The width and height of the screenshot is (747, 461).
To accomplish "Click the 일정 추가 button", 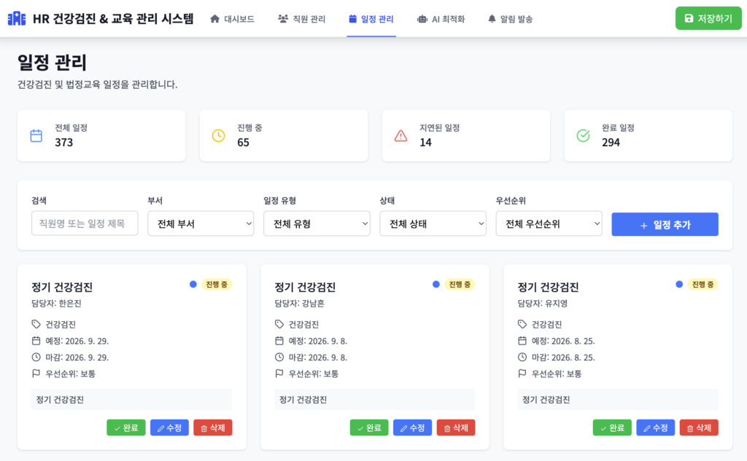I will point(665,224).
